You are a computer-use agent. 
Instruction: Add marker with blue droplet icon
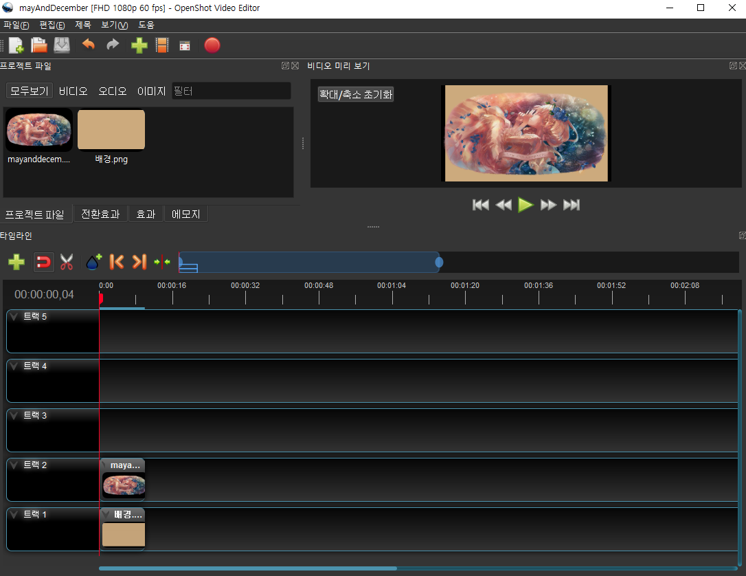click(93, 262)
